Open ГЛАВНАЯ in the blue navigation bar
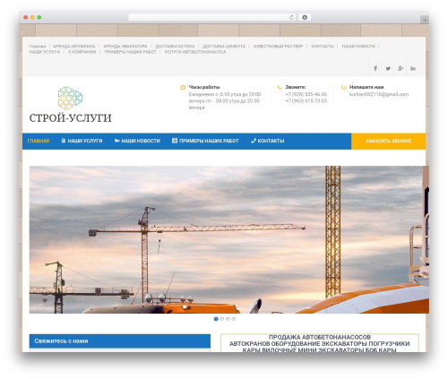Image resolution: width=448 pixels, height=379 pixels. [39, 141]
